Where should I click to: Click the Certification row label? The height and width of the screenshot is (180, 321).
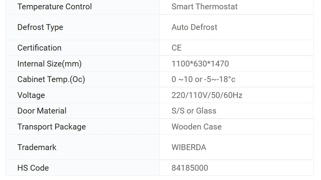coord(39,48)
